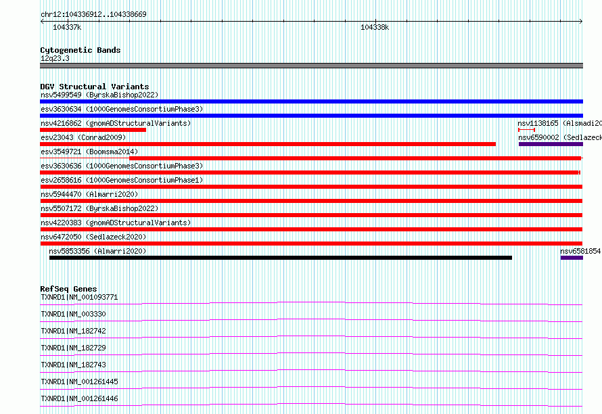Viewport: 602px width, 414px height.
Task: Select the magenta intron line of NM_001261445
Action: click(311, 388)
